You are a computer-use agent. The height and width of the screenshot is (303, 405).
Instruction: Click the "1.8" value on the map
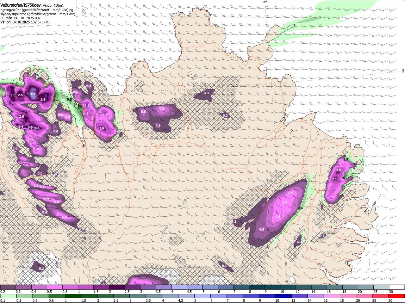(87, 105)
